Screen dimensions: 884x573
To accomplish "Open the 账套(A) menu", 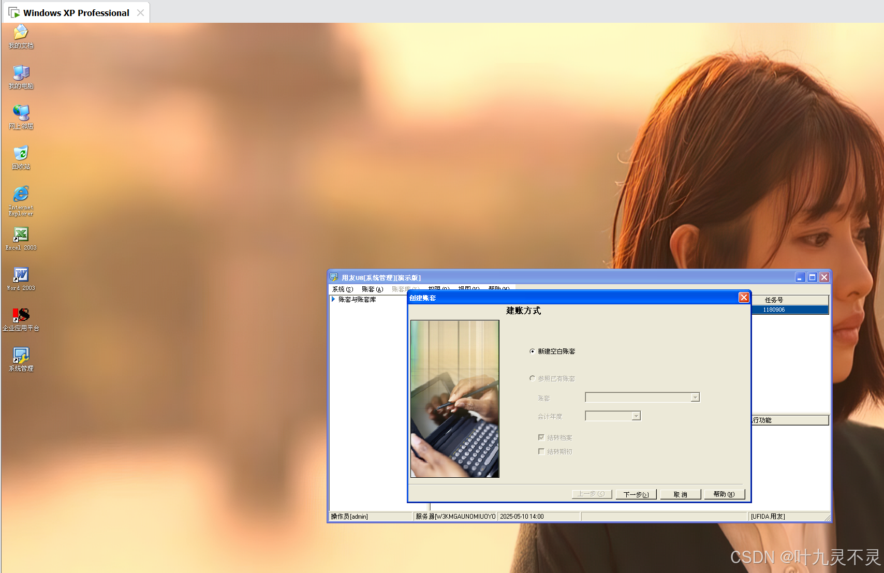I will (x=373, y=289).
